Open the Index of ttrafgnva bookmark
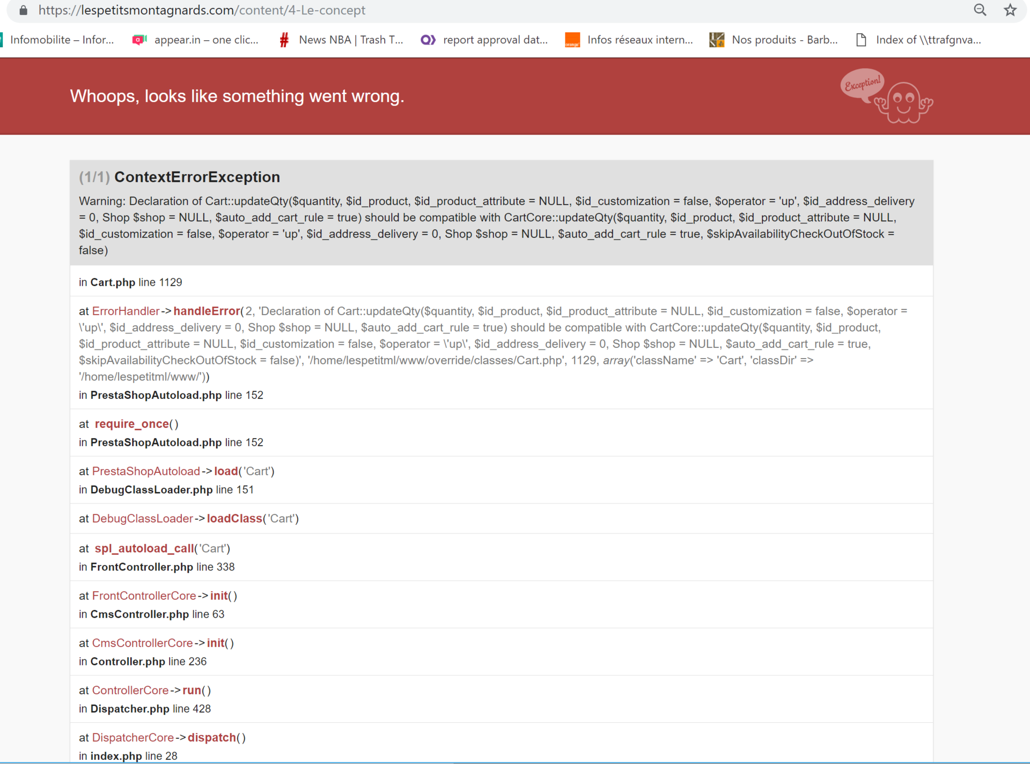This screenshot has width=1030, height=764. tap(918, 40)
